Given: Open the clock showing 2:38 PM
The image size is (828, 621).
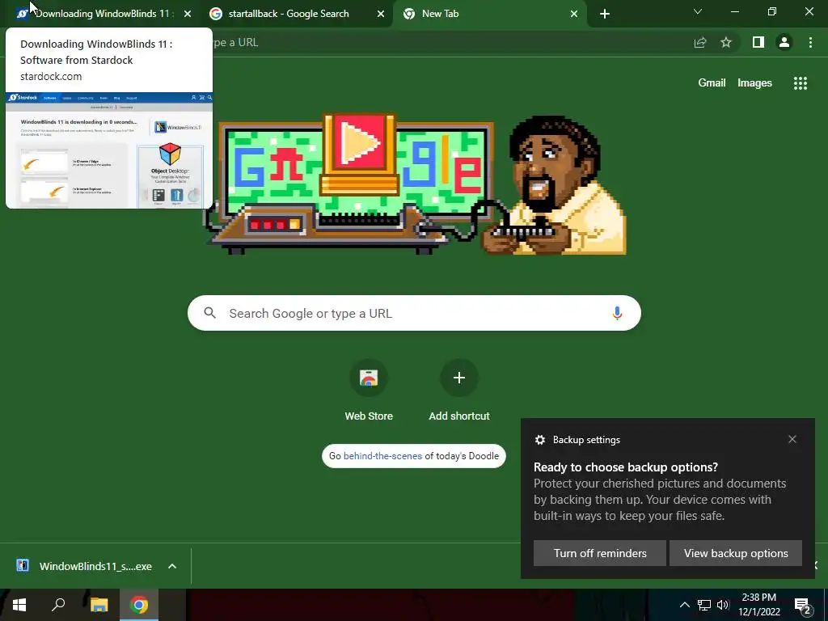Looking at the screenshot, I should pos(758,605).
